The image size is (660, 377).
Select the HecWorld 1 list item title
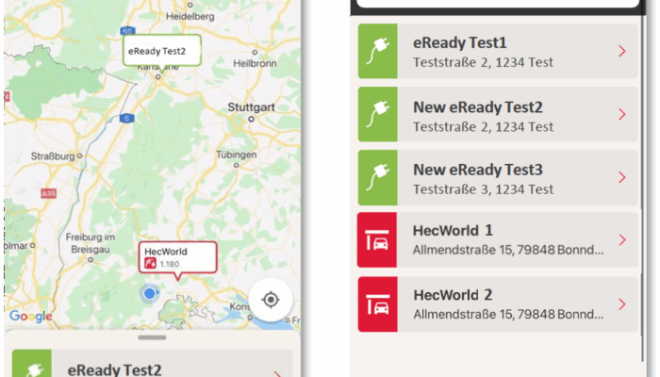pyautogui.click(x=453, y=230)
